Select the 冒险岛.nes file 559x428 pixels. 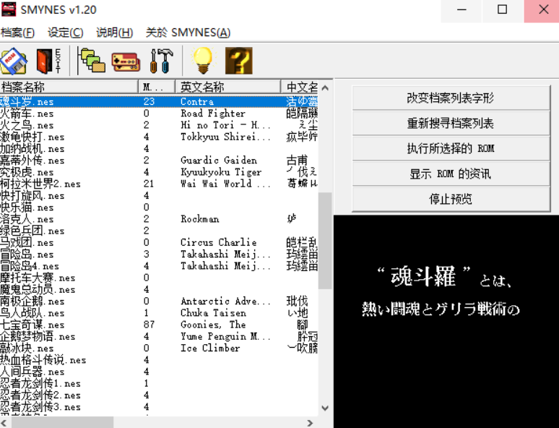[27, 254]
